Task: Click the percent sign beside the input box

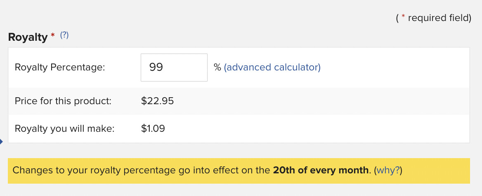Action: [217, 67]
